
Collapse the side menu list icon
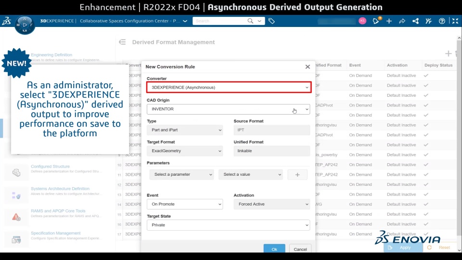point(122,42)
